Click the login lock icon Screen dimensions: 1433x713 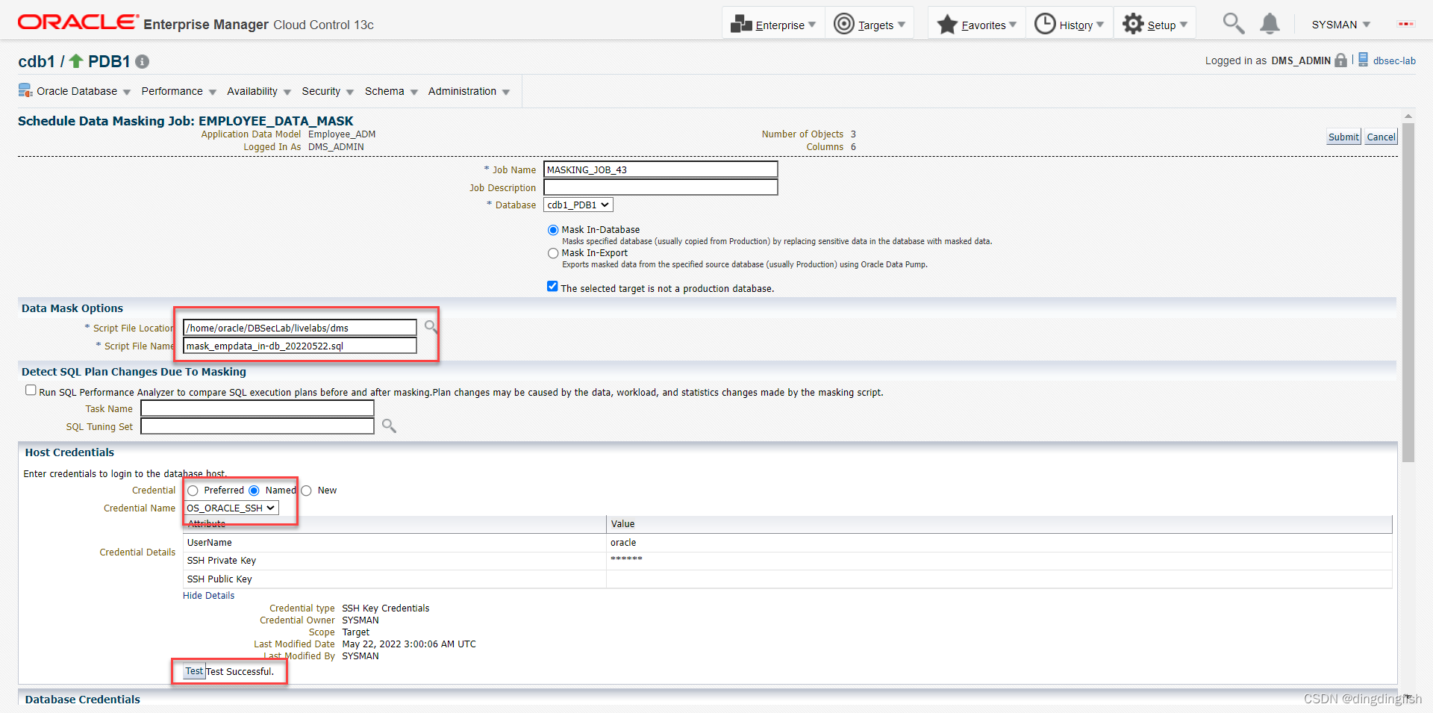point(1340,60)
